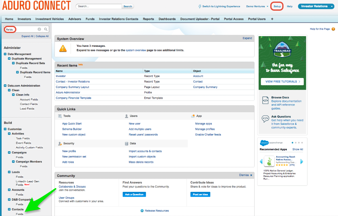
Task: Collapse the Data.com Administration node
Action: pyautogui.click(x=5, y=86)
